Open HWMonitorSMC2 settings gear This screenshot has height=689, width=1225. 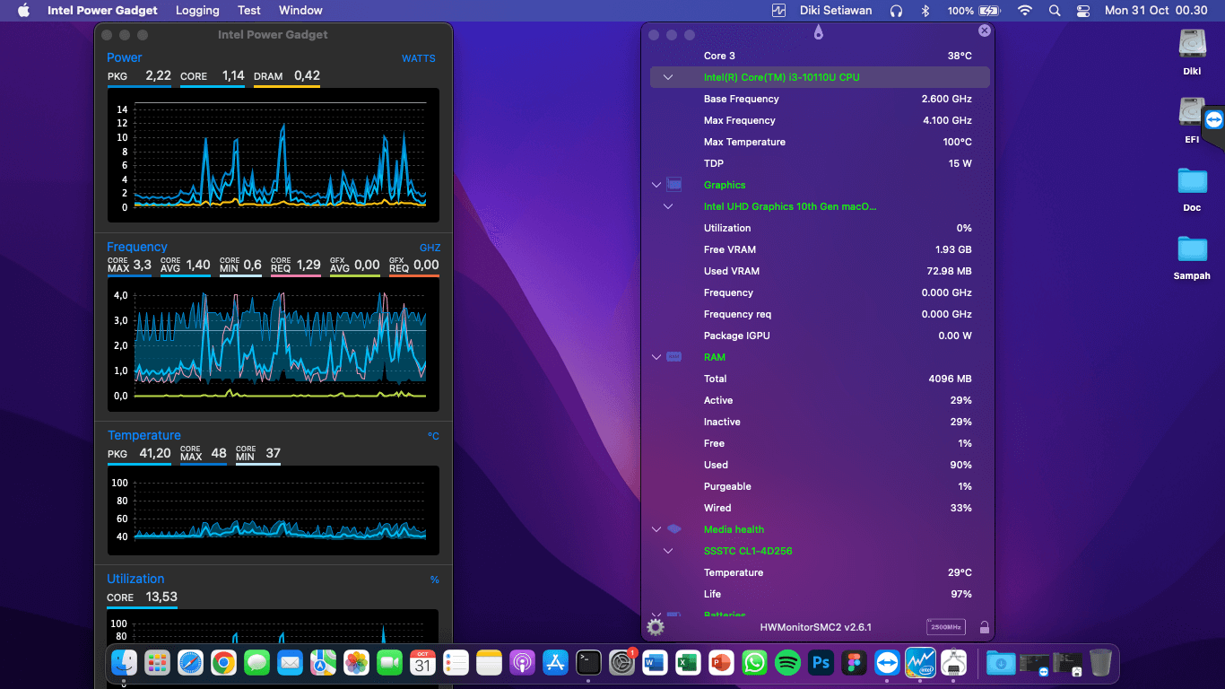point(656,627)
